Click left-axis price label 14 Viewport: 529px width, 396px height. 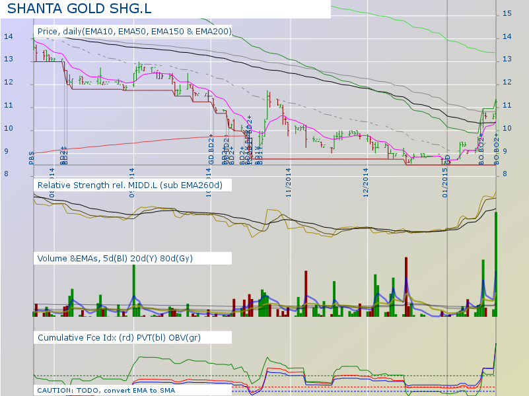pos(9,36)
